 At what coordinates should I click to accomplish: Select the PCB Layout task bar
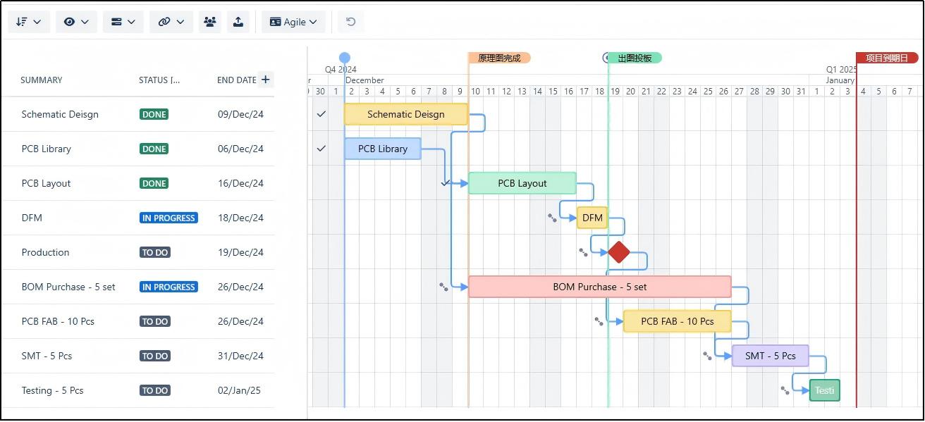[x=522, y=183]
